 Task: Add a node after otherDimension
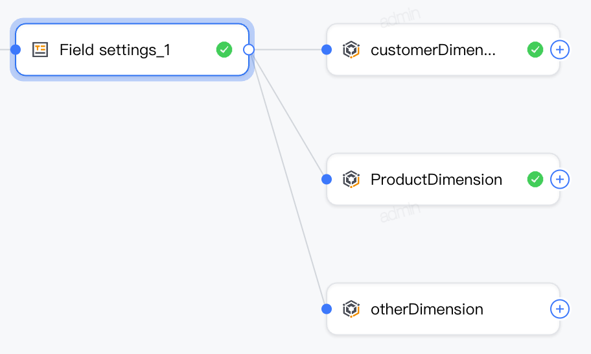pos(560,309)
